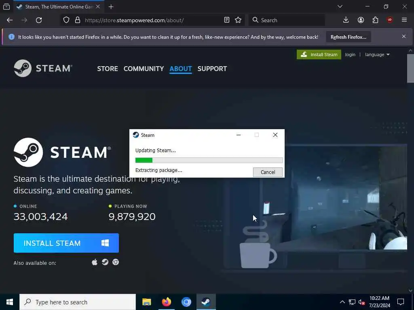Open Chrome from taskbar
Viewport: 414px width, 310px height.
click(x=186, y=302)
